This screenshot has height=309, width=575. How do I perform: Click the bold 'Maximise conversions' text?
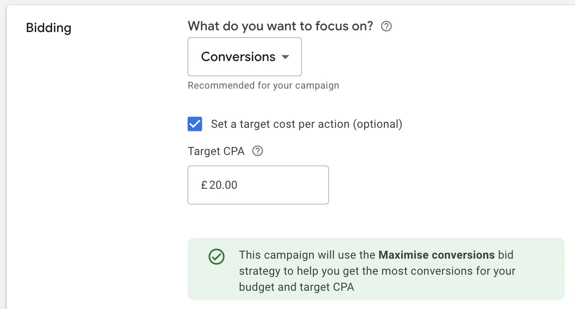pos(436,255)
